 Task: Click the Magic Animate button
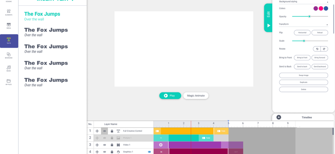(x=196, y=96)
